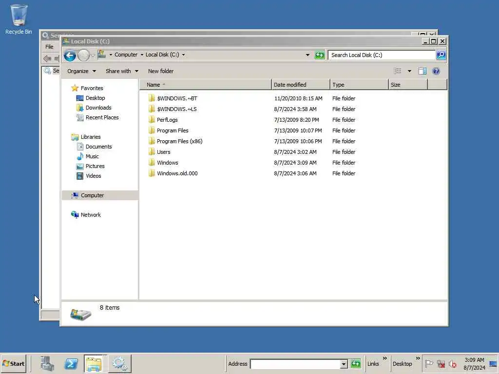This screenshot has height=374, width=499.
Task: Click the taskbar Address input field
Action: point(295,364)
